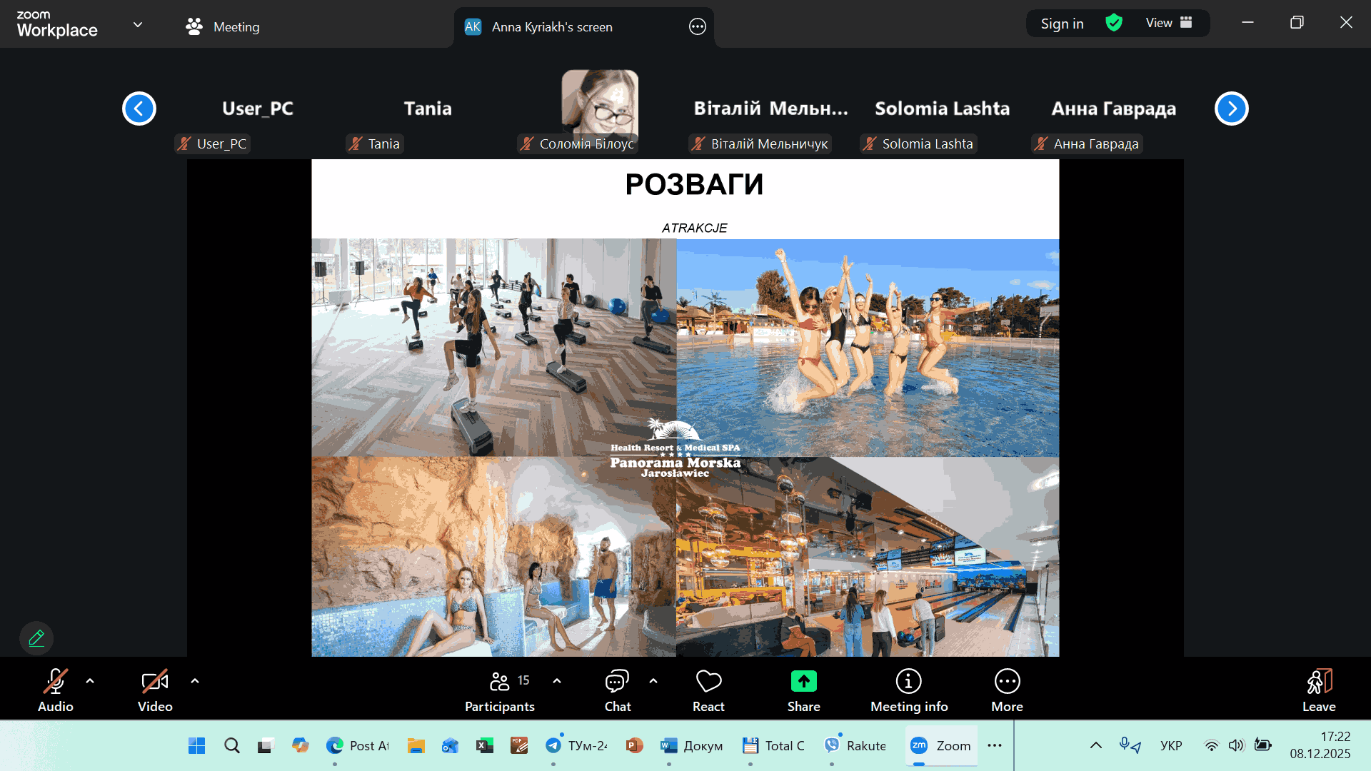The height and width of the screenshot is (771, 1371).
Task: Click the React heart icon
Action: pyautogui.click(x=708, y=682)
